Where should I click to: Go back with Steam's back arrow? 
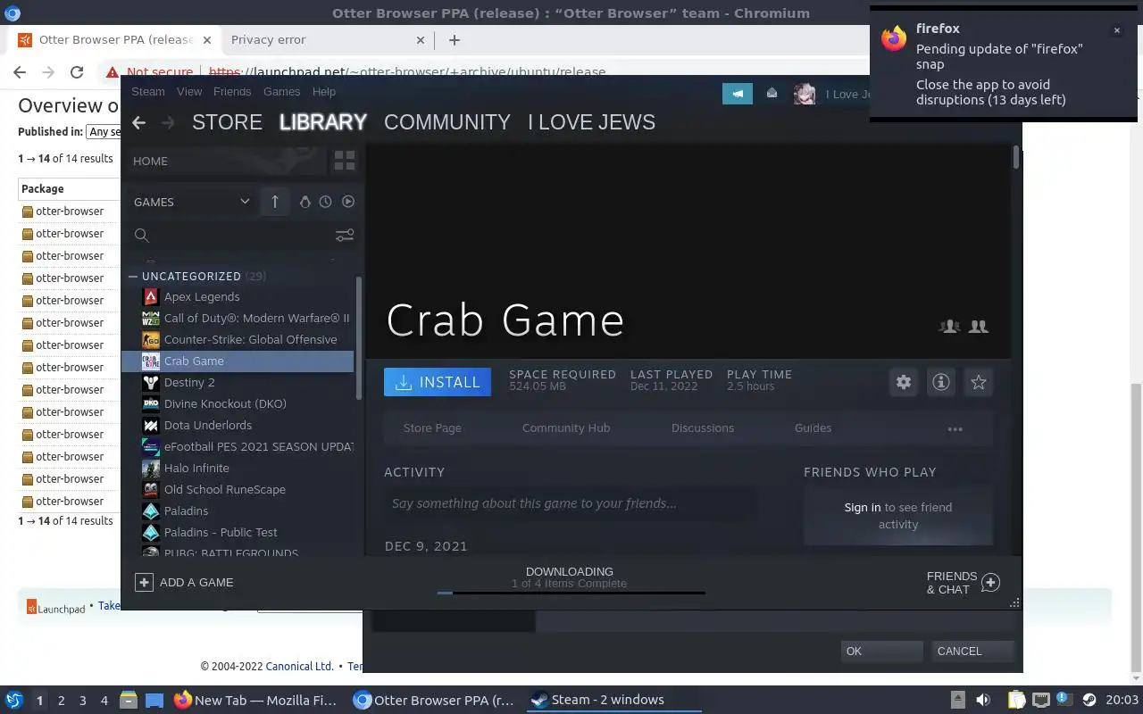138,123
